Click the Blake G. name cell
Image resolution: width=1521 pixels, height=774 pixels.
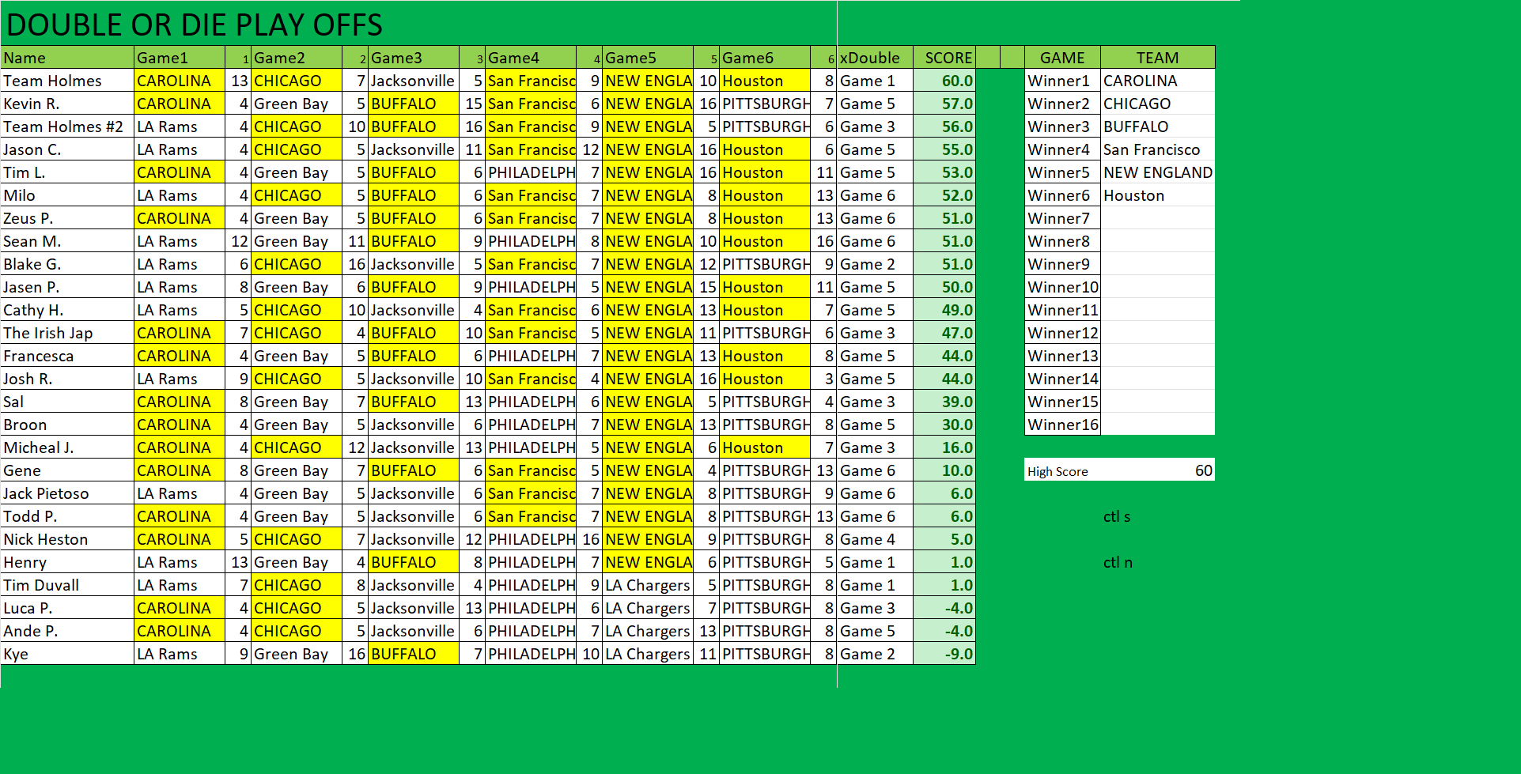tap(67, 264)
